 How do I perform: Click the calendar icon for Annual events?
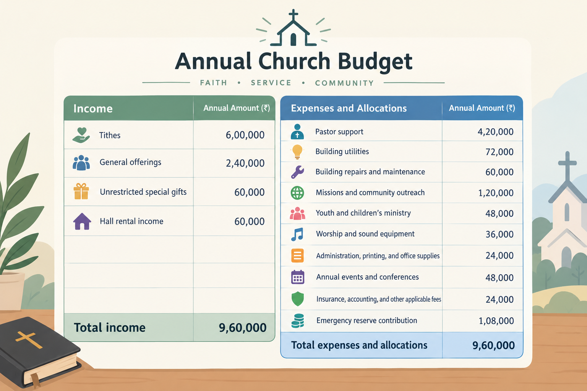pyautogui.click(x=297, y=277)
